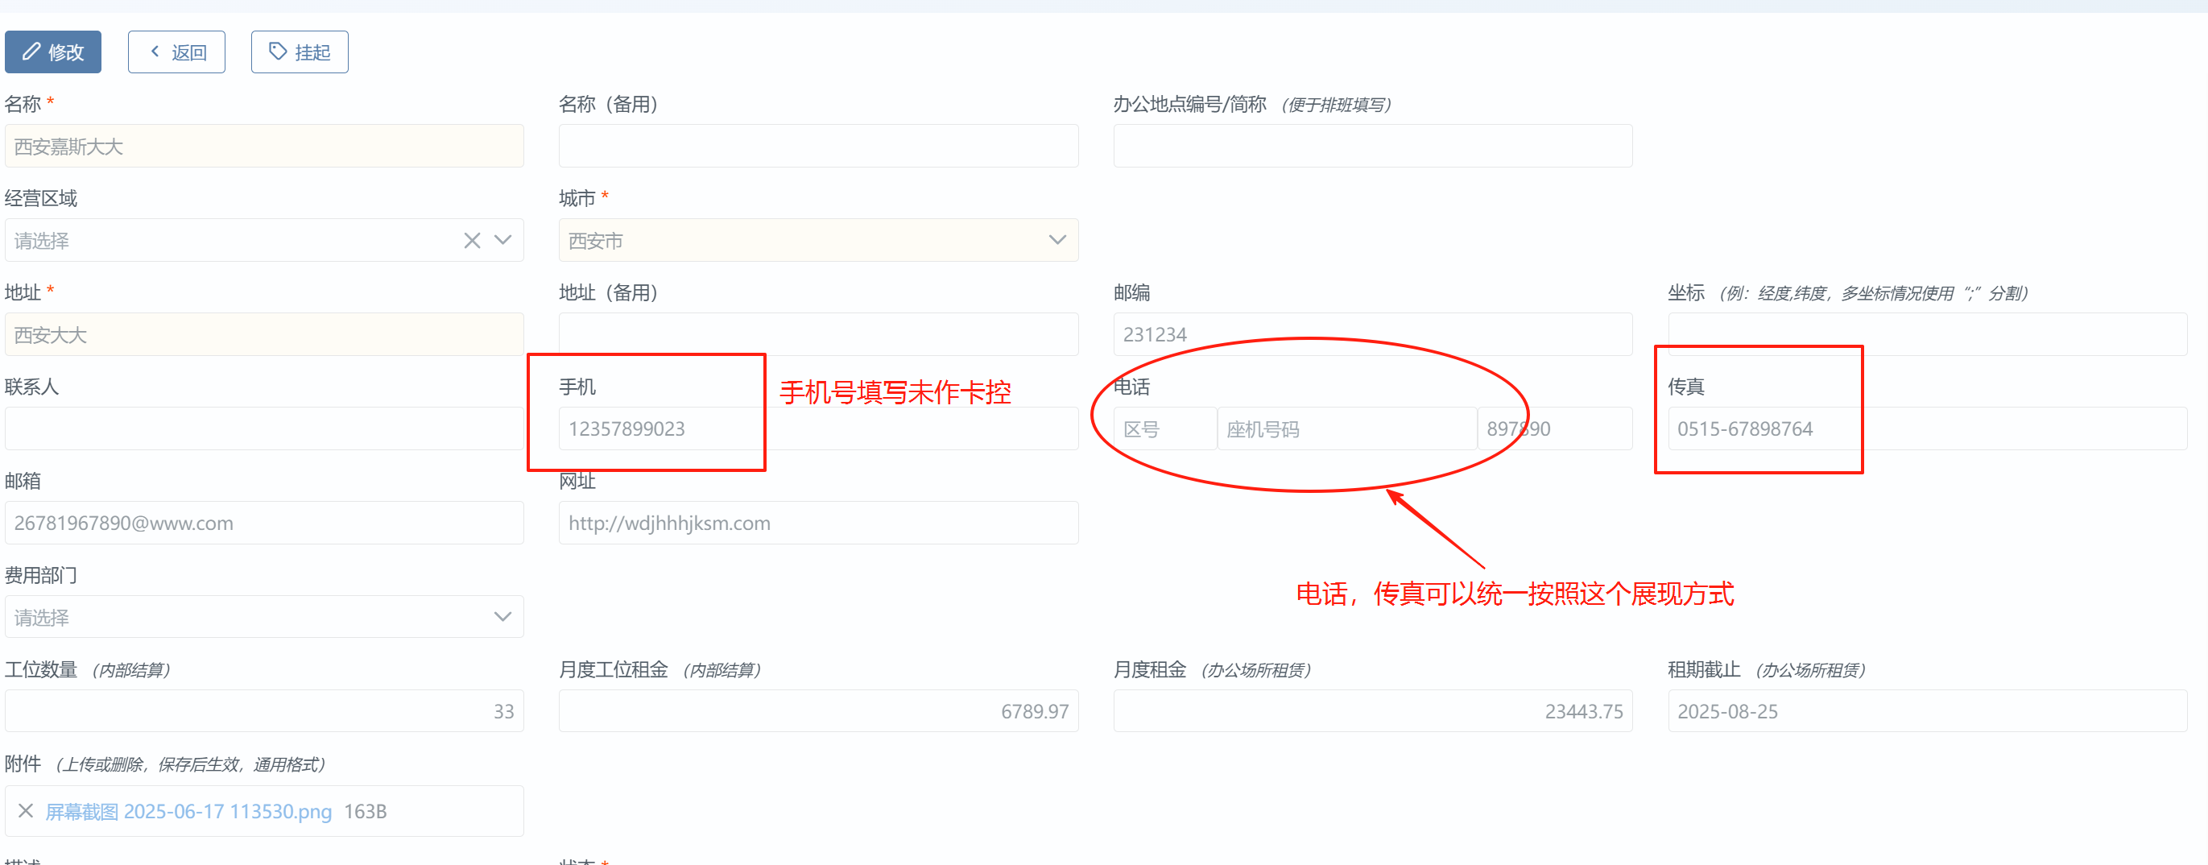Click the 座机号码 landline number field

click(1346, 428)
